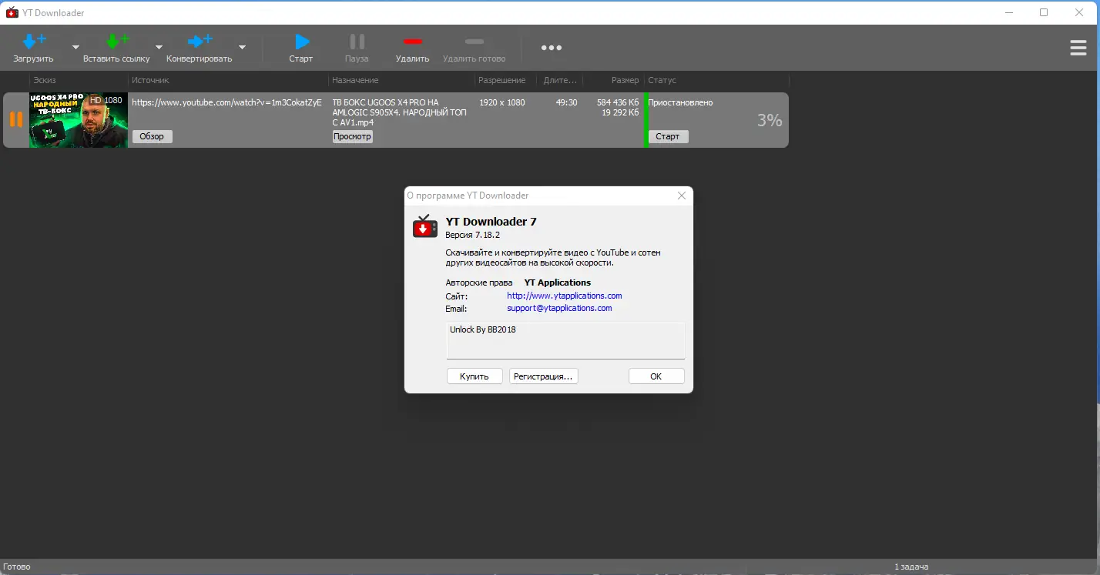
Task: Expand the Конвертировать dropdown arrow
Action: (x=242, y=47)
